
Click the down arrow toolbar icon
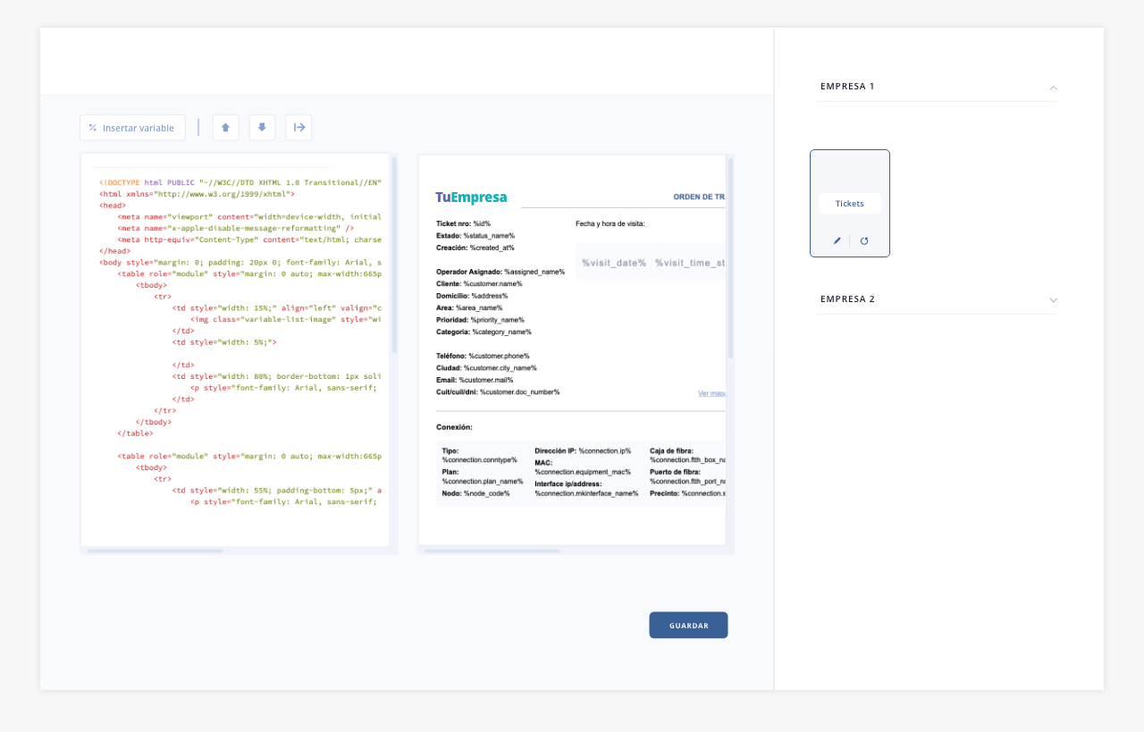coord(262,128)
